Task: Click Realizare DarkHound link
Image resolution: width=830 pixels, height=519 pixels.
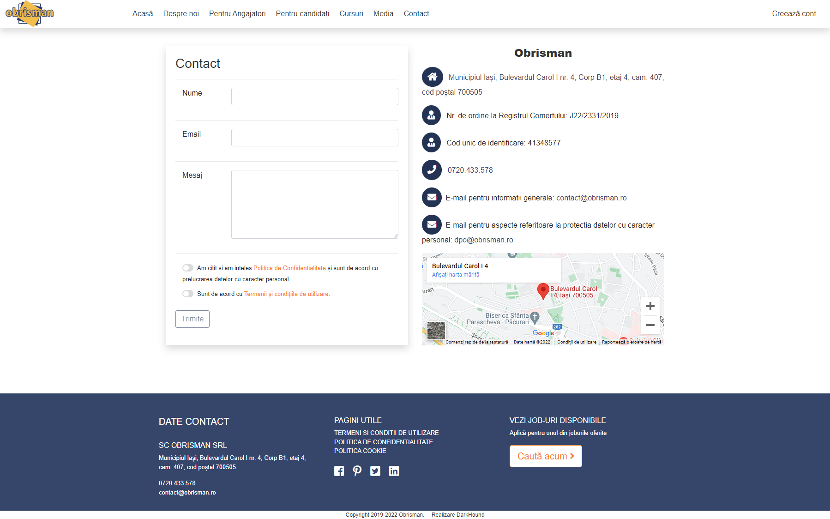Action: click(458, 515)
